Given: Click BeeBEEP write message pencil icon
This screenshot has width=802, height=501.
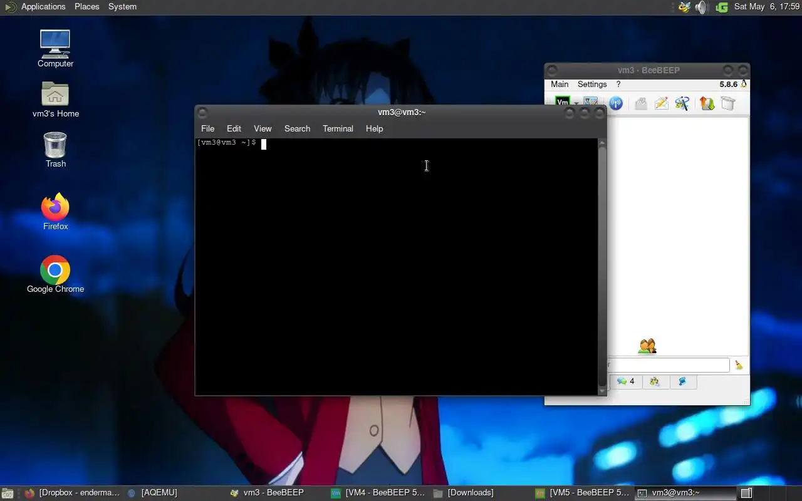Looking at the screenshot, I should click(x=662, y=103).
